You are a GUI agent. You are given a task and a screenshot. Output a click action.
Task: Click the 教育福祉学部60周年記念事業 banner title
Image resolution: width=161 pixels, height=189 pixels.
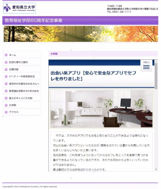point(34,20)
